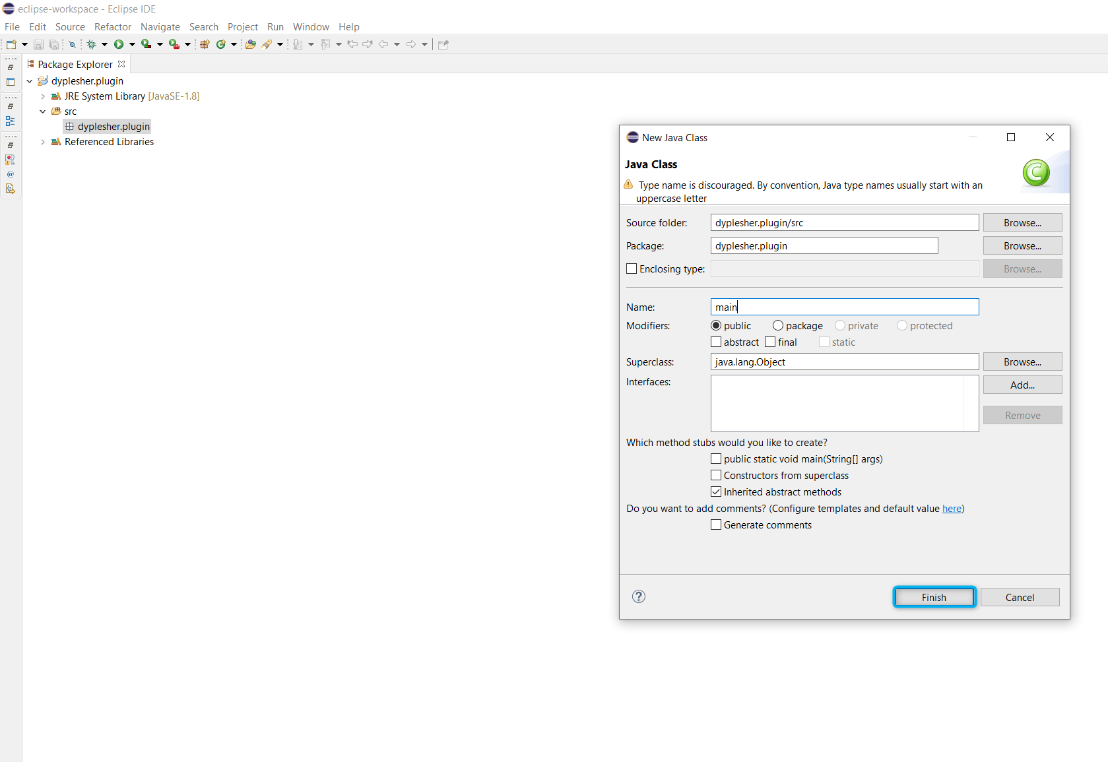Click the Search flashlight icon
Viewport: 1108px width, 762px height.
[x=267, y=44]
